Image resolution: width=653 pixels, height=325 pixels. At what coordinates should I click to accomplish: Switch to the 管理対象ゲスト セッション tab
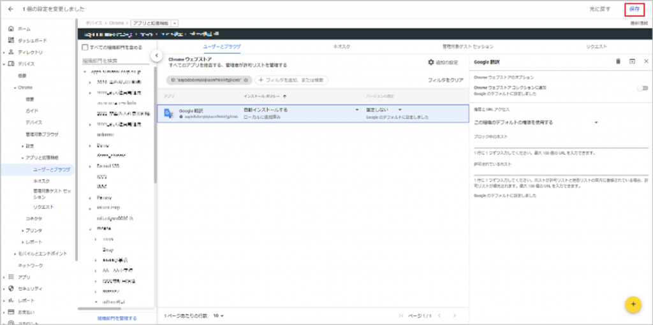(468, 47)
